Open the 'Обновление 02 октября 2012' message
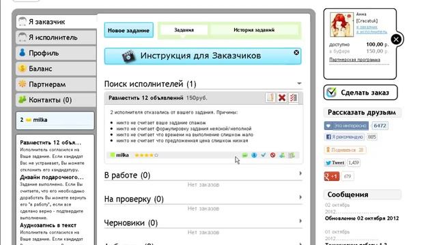The height and width of the screenshot is (245, 437). [x=362, y=218]
